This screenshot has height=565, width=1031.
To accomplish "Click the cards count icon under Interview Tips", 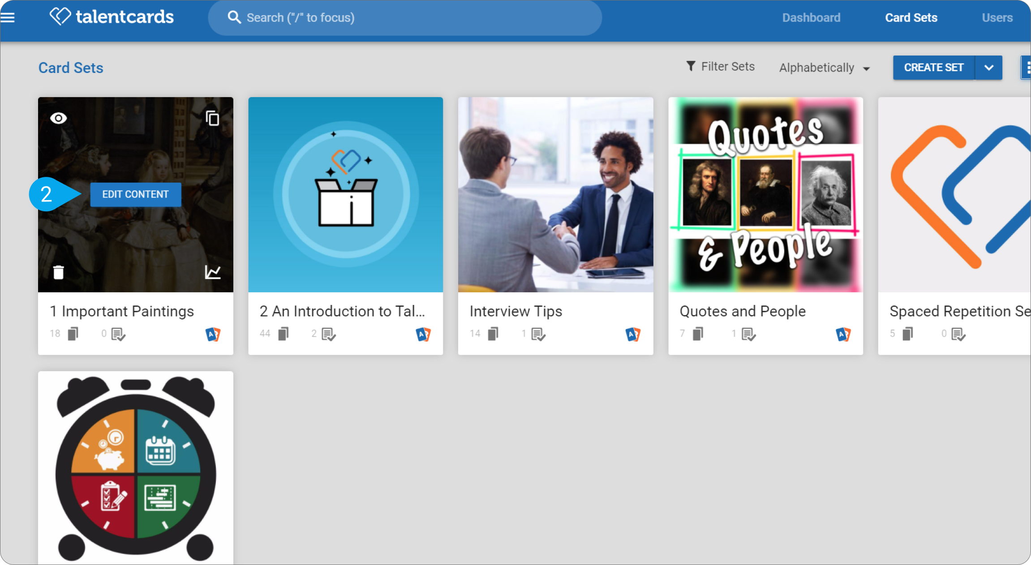I will click(493, 334).
